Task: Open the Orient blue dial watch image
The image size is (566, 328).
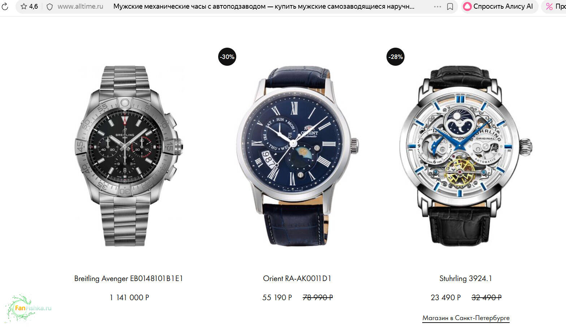Action: [297, 156]
